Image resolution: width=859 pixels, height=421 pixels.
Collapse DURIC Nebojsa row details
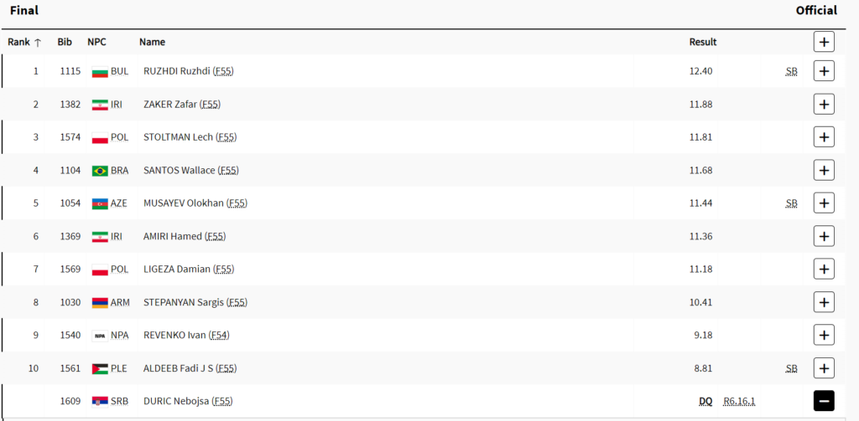[x=824, y=401]
